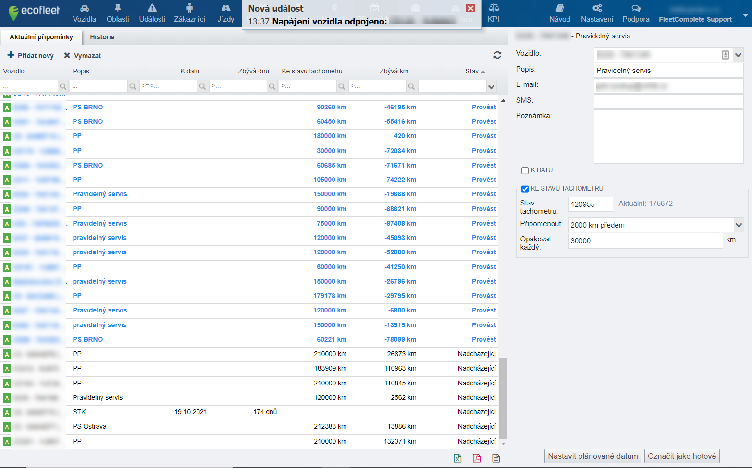Switch to the Historie tab
This screenshot has width=752, height=468.
[102, 37]
